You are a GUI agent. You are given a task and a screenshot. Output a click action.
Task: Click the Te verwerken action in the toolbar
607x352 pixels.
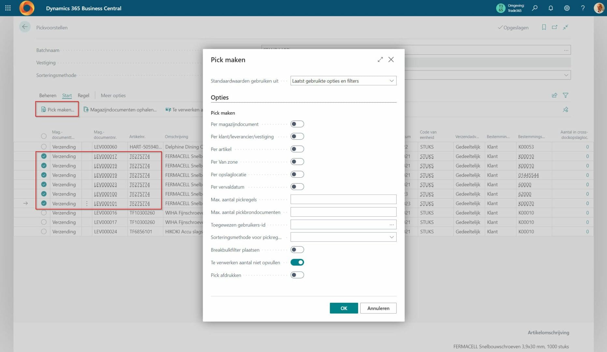184,110
